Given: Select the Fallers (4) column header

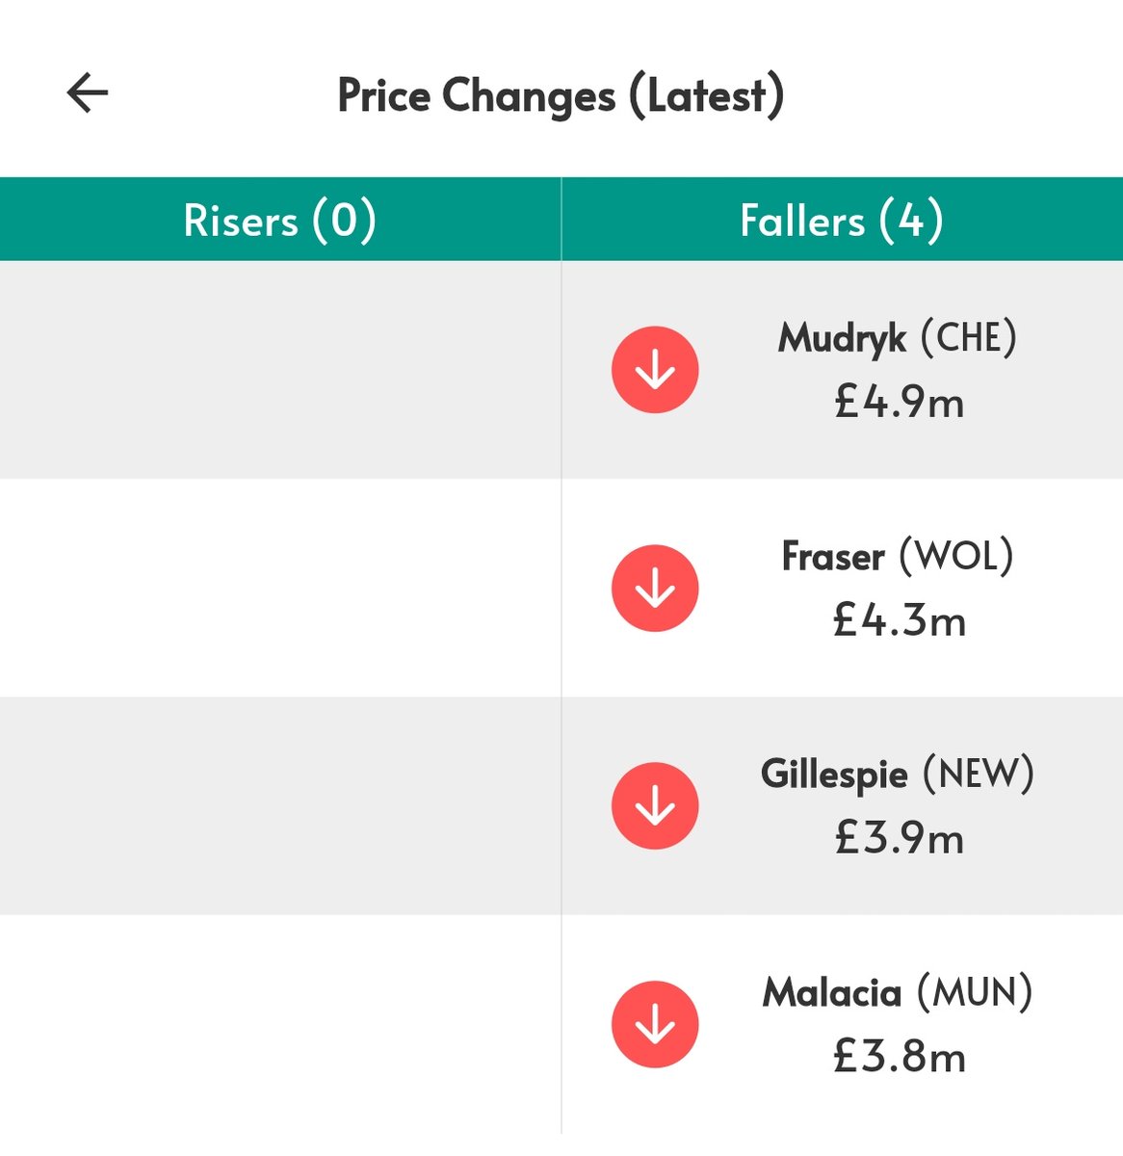Looking at the screenshot, I should [x=842, y=218].
